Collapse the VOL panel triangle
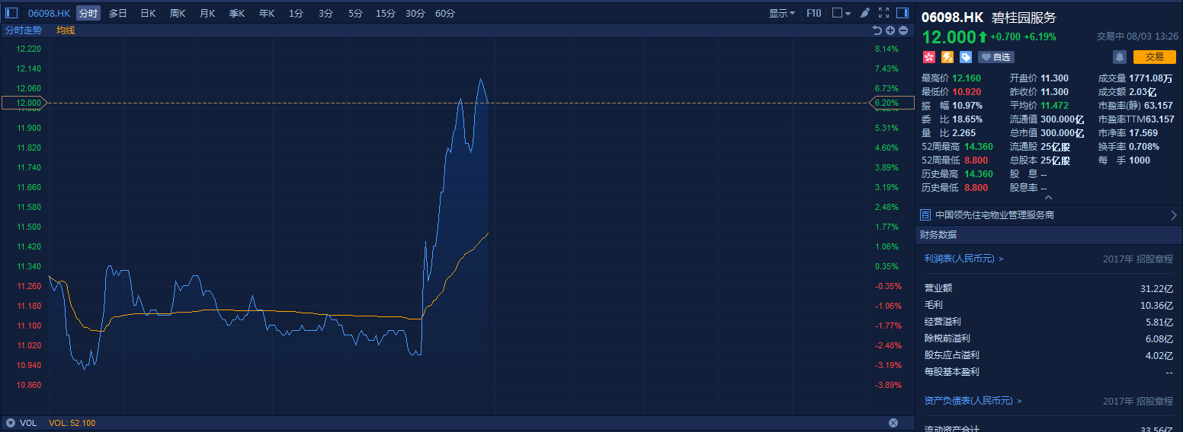The image size is (1183, 432). click(11, 423)
